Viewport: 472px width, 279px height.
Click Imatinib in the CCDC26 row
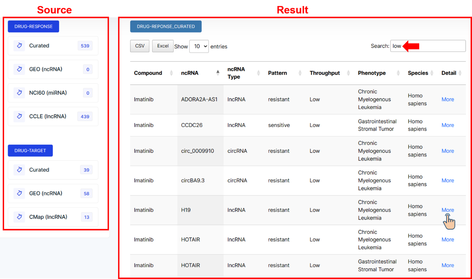pyautogui.click(x=143, y=125)
